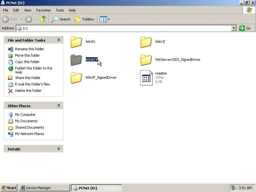Screen dimensions: 256x192
Task: Open the Search pane
Action: pyautogui.click(x=60, y=19)
